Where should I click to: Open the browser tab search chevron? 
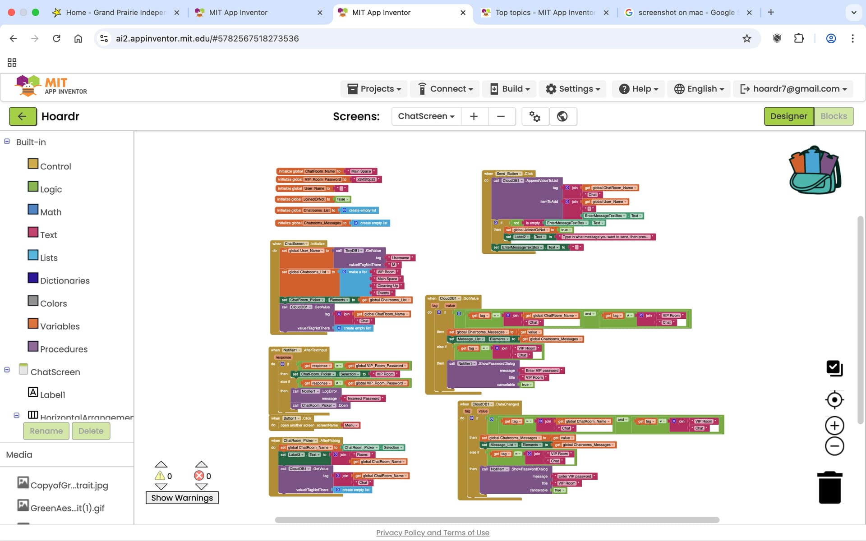pos(853,13)
